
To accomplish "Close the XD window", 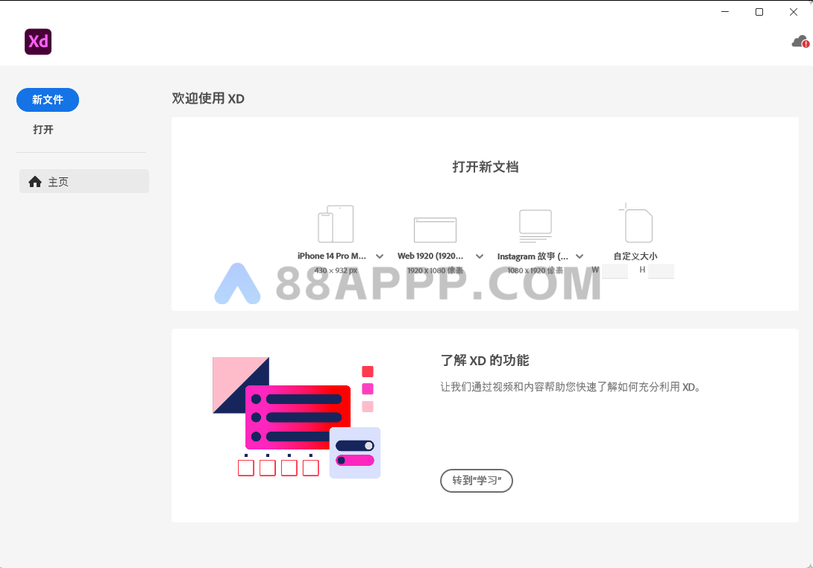I will pos(794,12).
